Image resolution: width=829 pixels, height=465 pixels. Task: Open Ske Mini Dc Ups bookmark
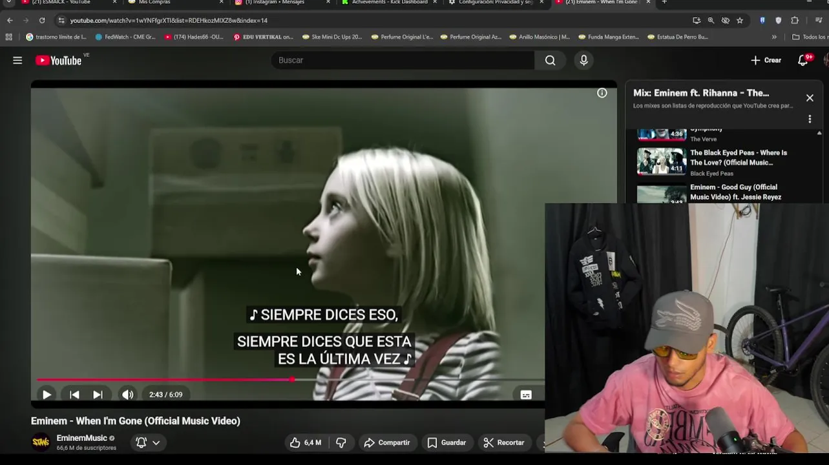coord(332,37)
